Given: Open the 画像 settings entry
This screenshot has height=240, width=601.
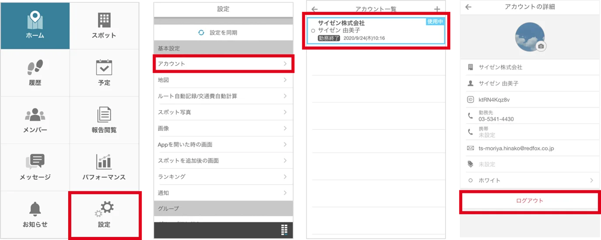Looking at the screenshot, I should pos(223,128).
